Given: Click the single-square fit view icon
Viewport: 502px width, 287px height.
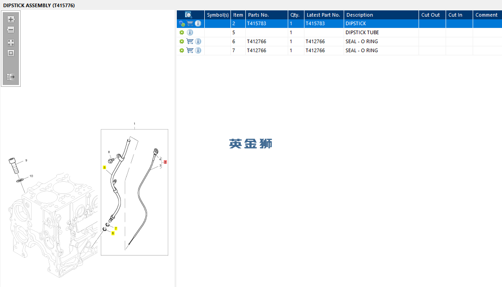Looking at the screenshot, I should tap(11, 54).
